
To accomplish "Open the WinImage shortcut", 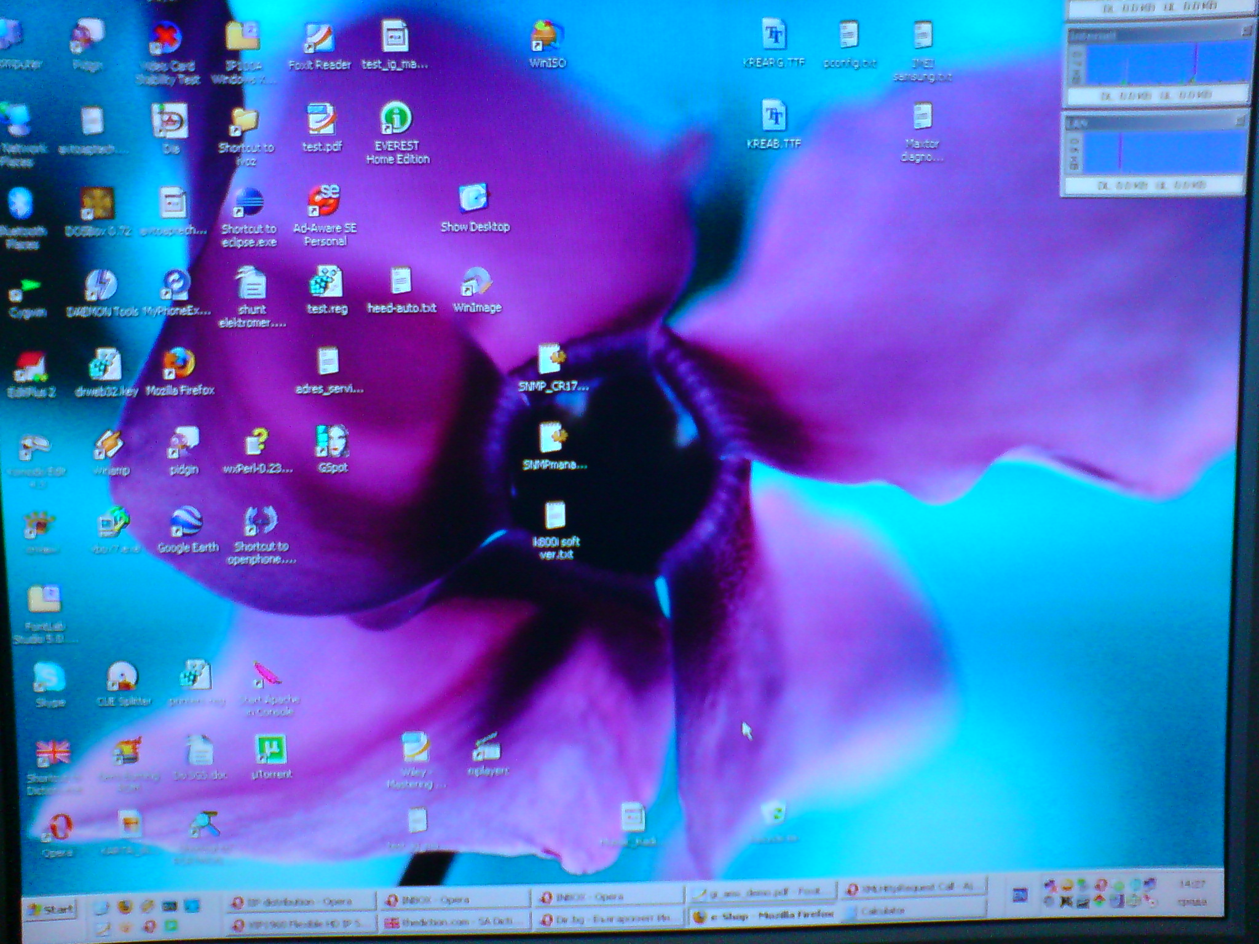I will (x=476, y=283).
